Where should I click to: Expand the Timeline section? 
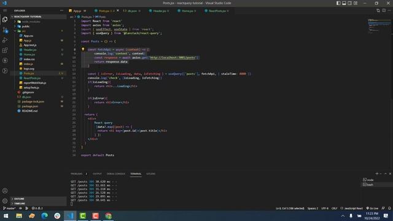[39, 203]
